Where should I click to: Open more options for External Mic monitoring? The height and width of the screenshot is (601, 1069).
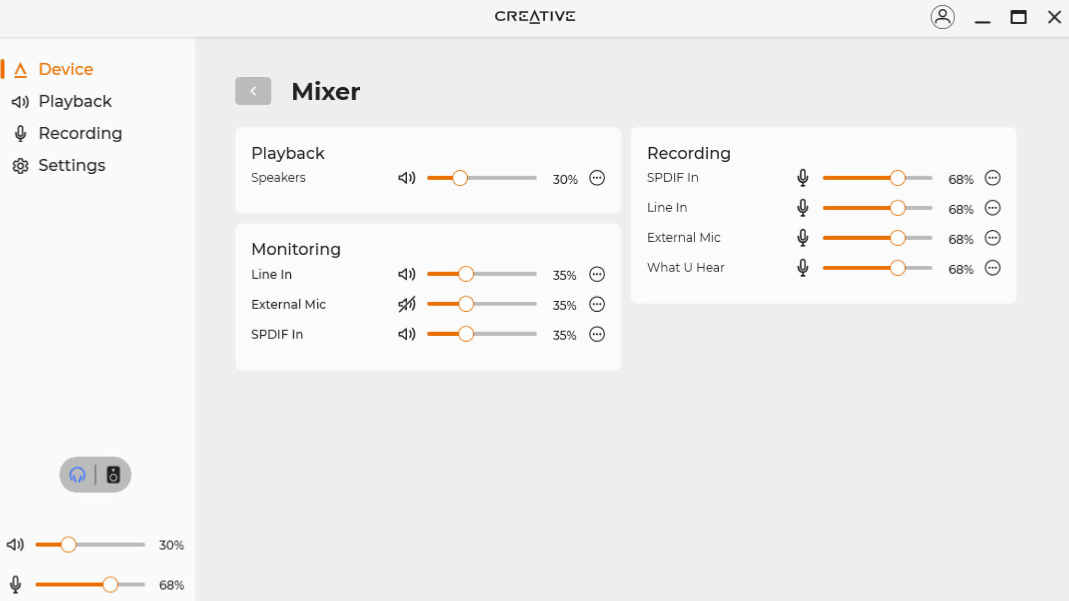tap(597, 304)
